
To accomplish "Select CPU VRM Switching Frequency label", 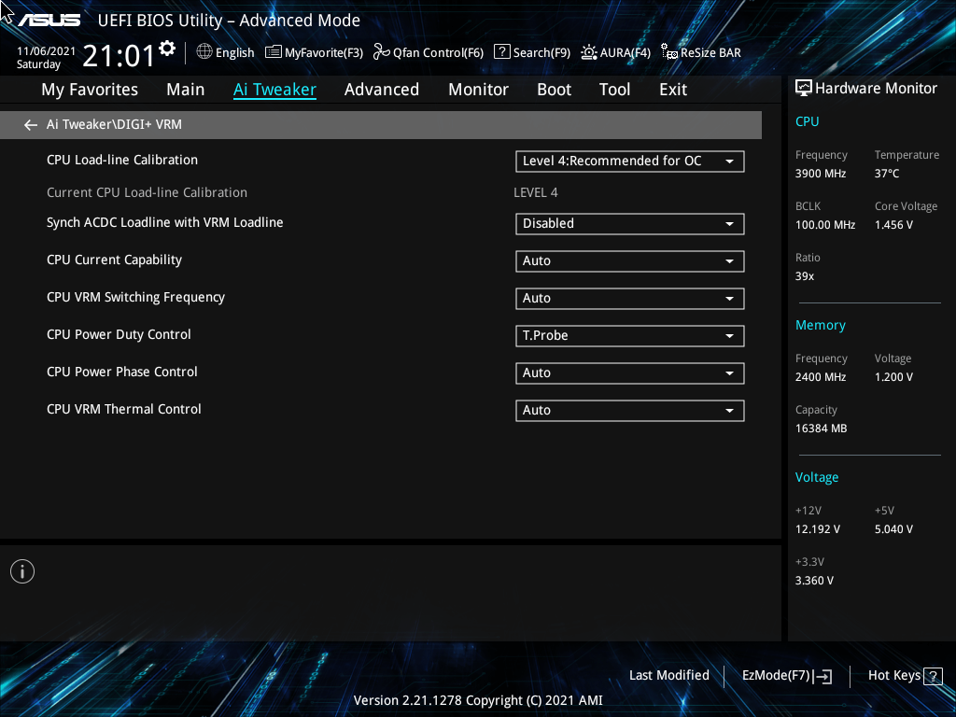I will pyautogui.click(x=135, y=297).
